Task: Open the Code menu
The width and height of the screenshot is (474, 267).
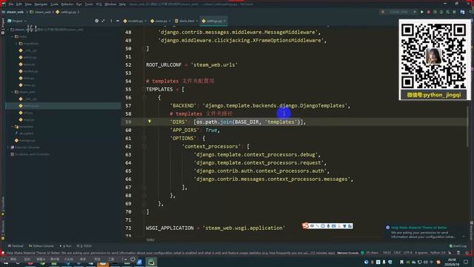Action: (x=54, y=4)
